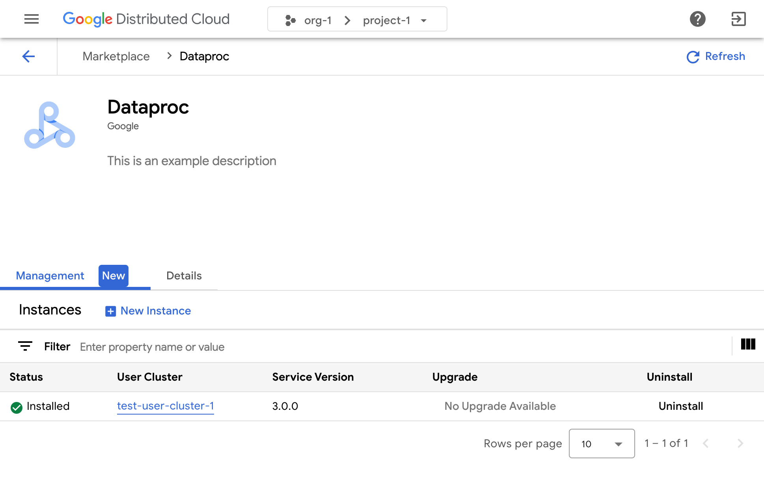
Task: Open the filter options icon
Action: click(x=25, y=346)
